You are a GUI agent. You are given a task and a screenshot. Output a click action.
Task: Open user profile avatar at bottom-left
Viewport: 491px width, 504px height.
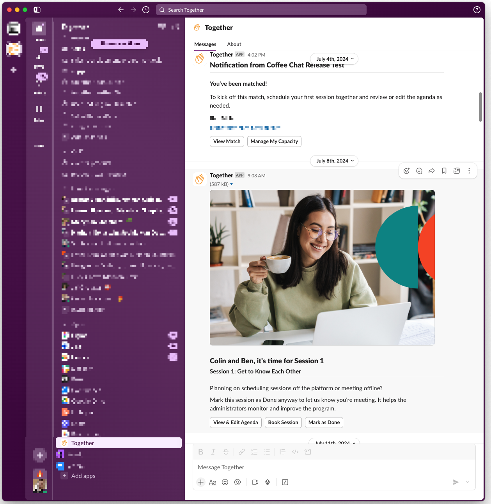40,485
